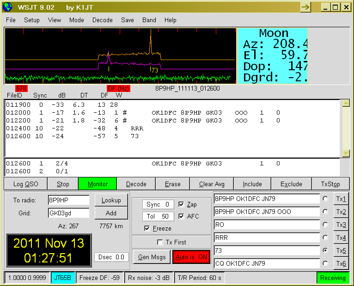Viewport: 354px width, 286px height.
Task: Click decoded line 012000 OK1DFC 8P9HP GK03
Action: pos(143,113)
